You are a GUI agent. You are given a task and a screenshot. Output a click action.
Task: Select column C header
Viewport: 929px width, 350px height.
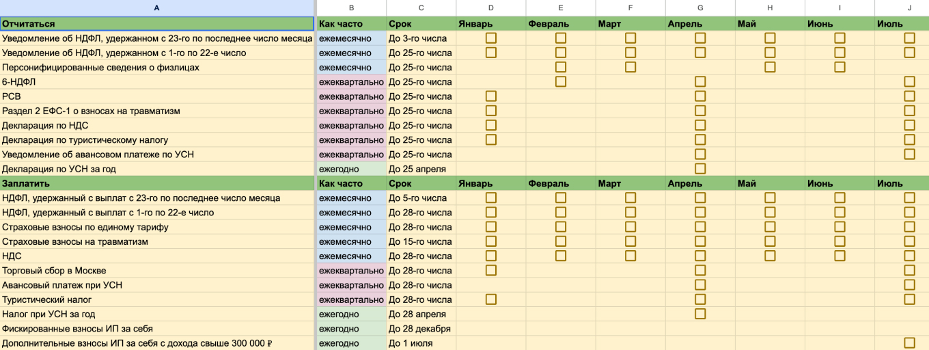[421, 8]
